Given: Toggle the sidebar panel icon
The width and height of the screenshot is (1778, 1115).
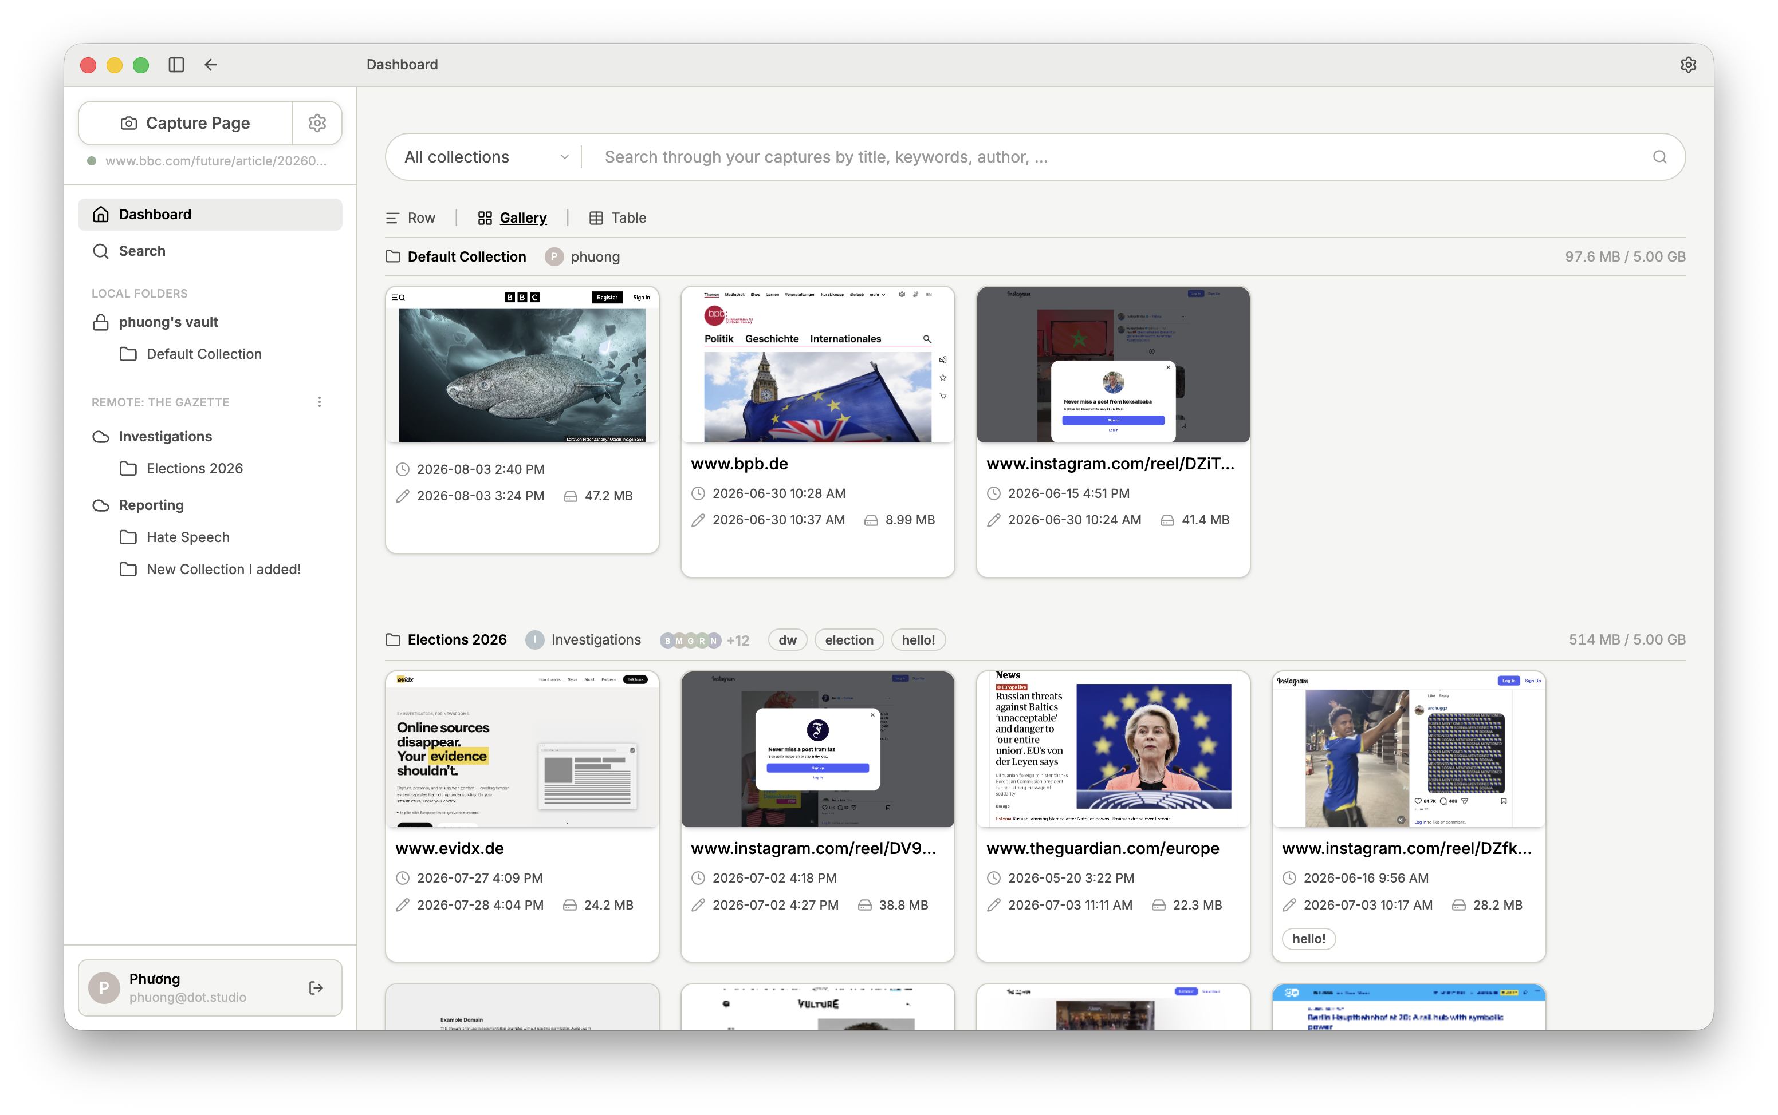Looking at the screenshot, I should tap(176, 65).
